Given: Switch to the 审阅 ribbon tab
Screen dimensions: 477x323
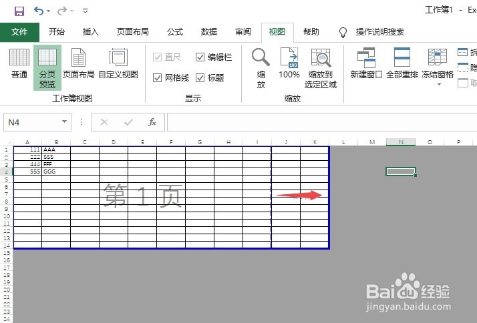Looking at the screenshot, I should [243, 31].
